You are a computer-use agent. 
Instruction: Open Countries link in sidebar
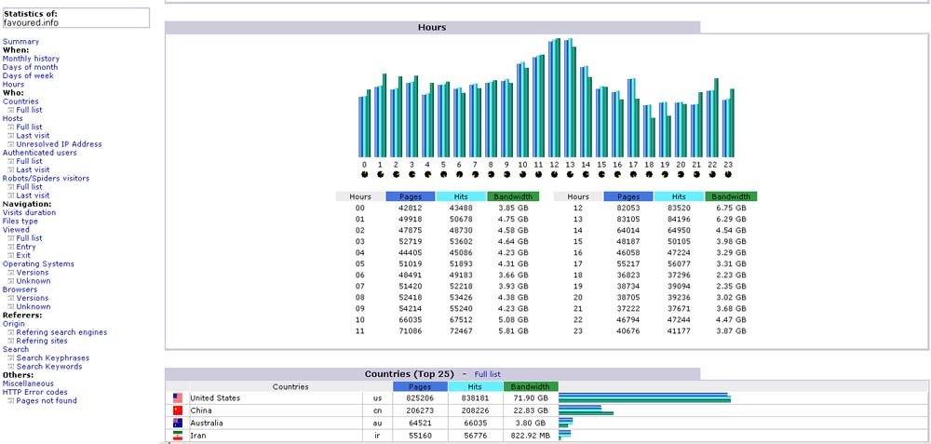click(20, 101)
